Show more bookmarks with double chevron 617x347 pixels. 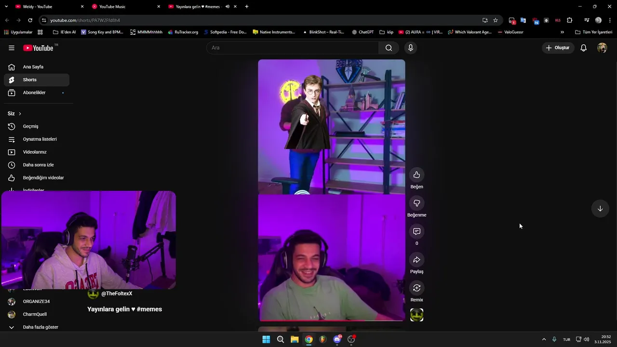(x=562, y=32)
